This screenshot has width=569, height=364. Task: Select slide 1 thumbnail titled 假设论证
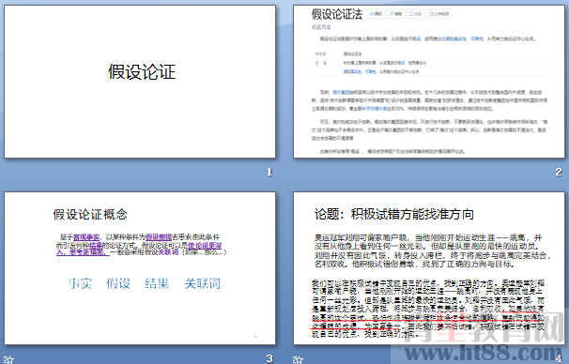pos(140,82)
